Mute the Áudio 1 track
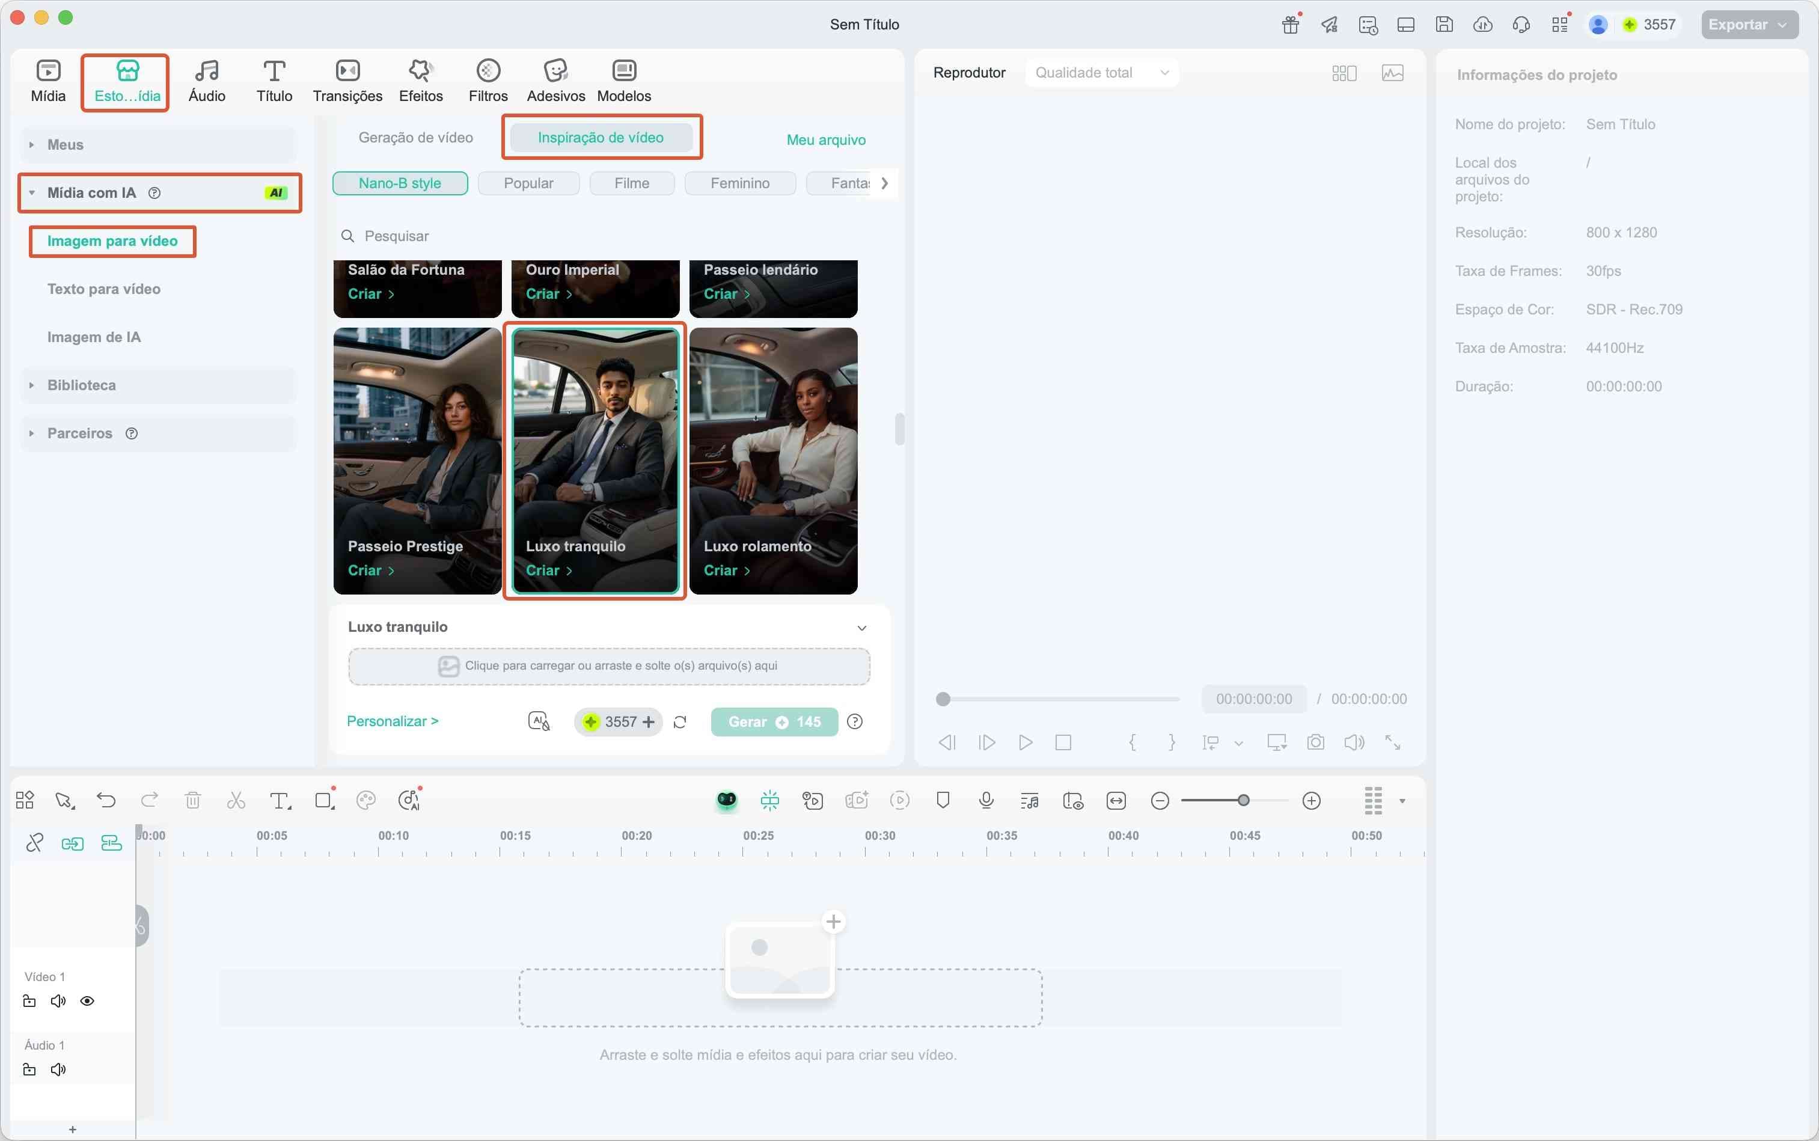 tap(57, 1069)
